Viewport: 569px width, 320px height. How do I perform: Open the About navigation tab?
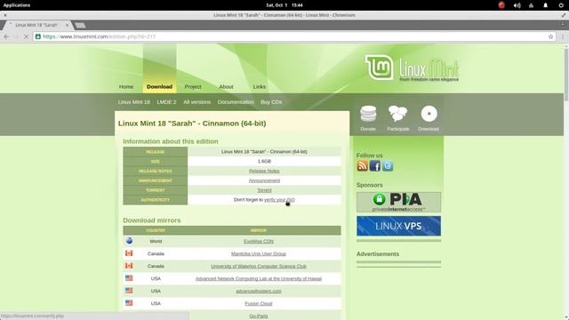[226, 87]
